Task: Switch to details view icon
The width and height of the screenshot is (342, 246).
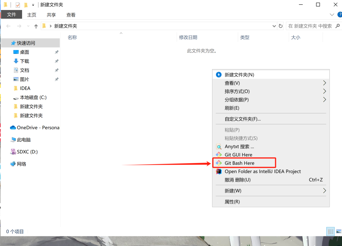Action: [x=330, y=231]
